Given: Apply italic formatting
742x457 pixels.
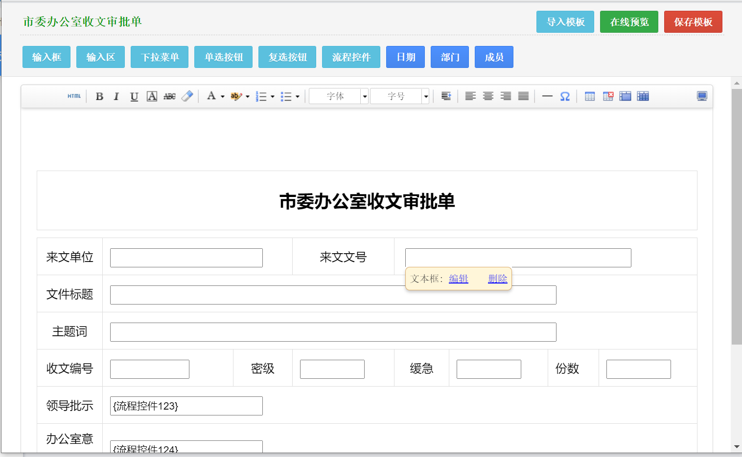Looking at the screenshot, I should click(116, 96).
